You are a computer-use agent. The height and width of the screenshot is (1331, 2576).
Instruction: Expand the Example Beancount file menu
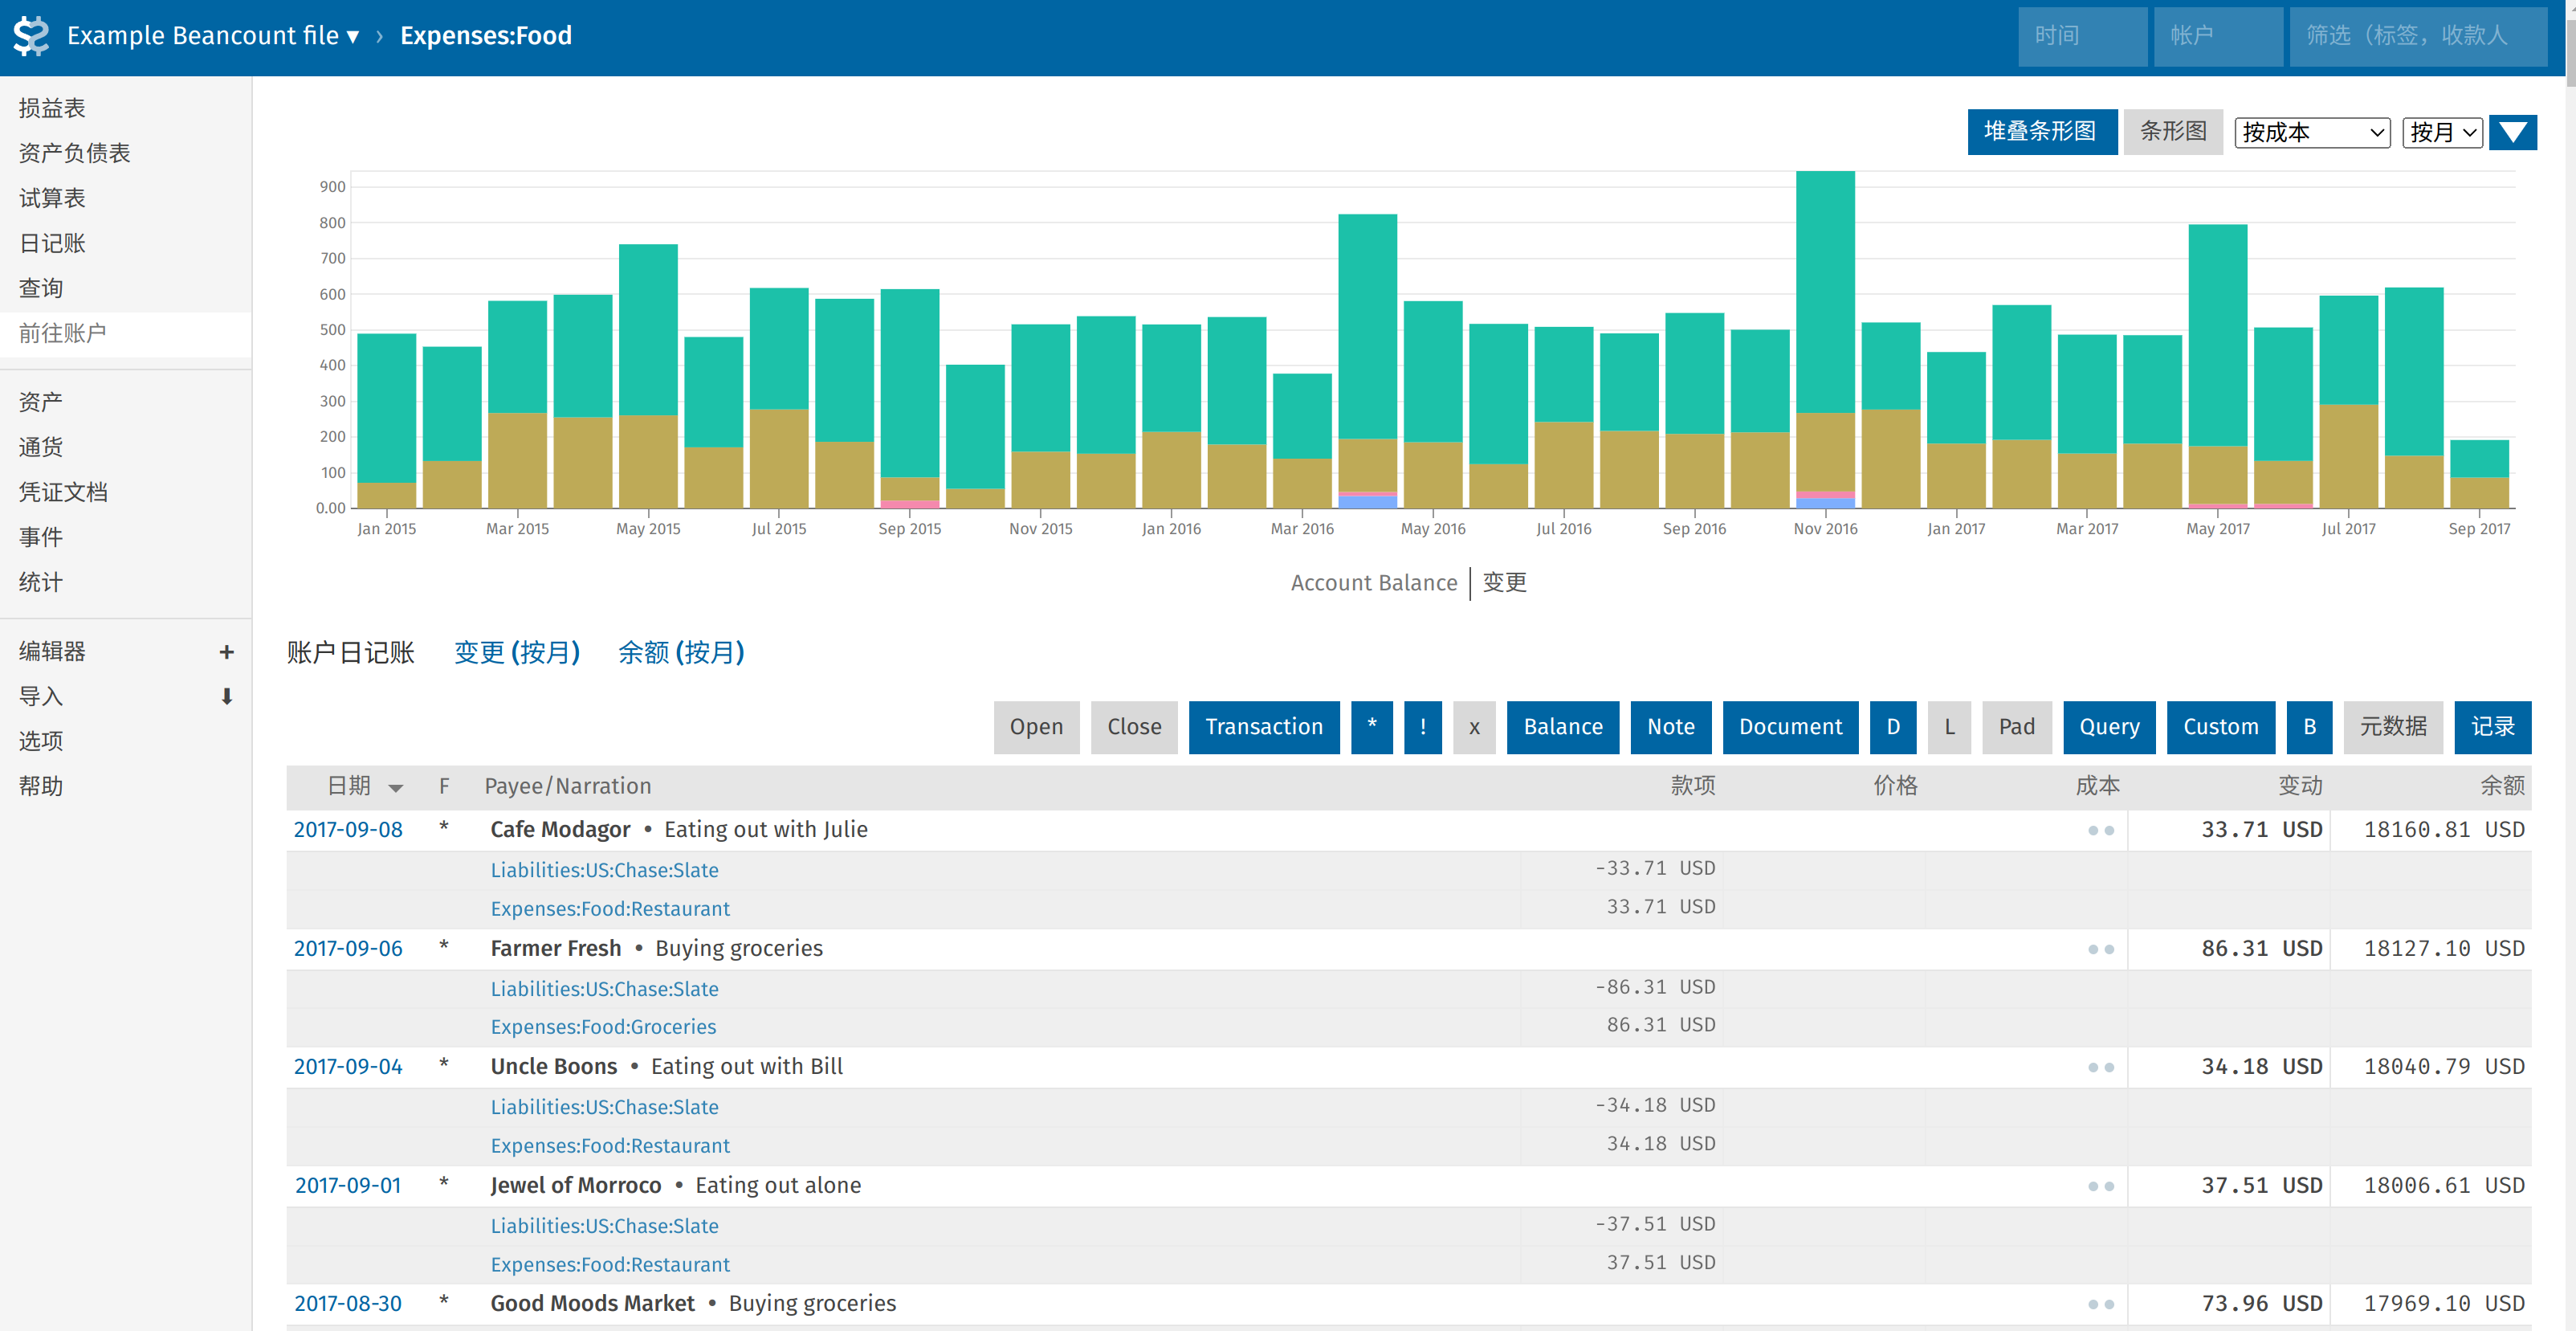click(212, 36)
